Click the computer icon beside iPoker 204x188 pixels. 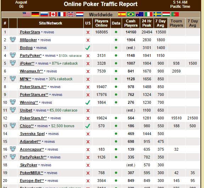point(13,63)
